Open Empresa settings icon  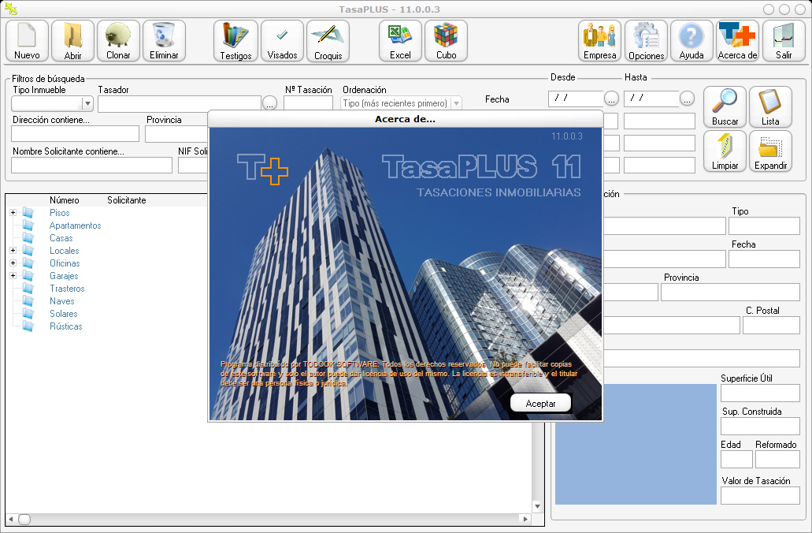pyautogui.click(x=599, y=41)
